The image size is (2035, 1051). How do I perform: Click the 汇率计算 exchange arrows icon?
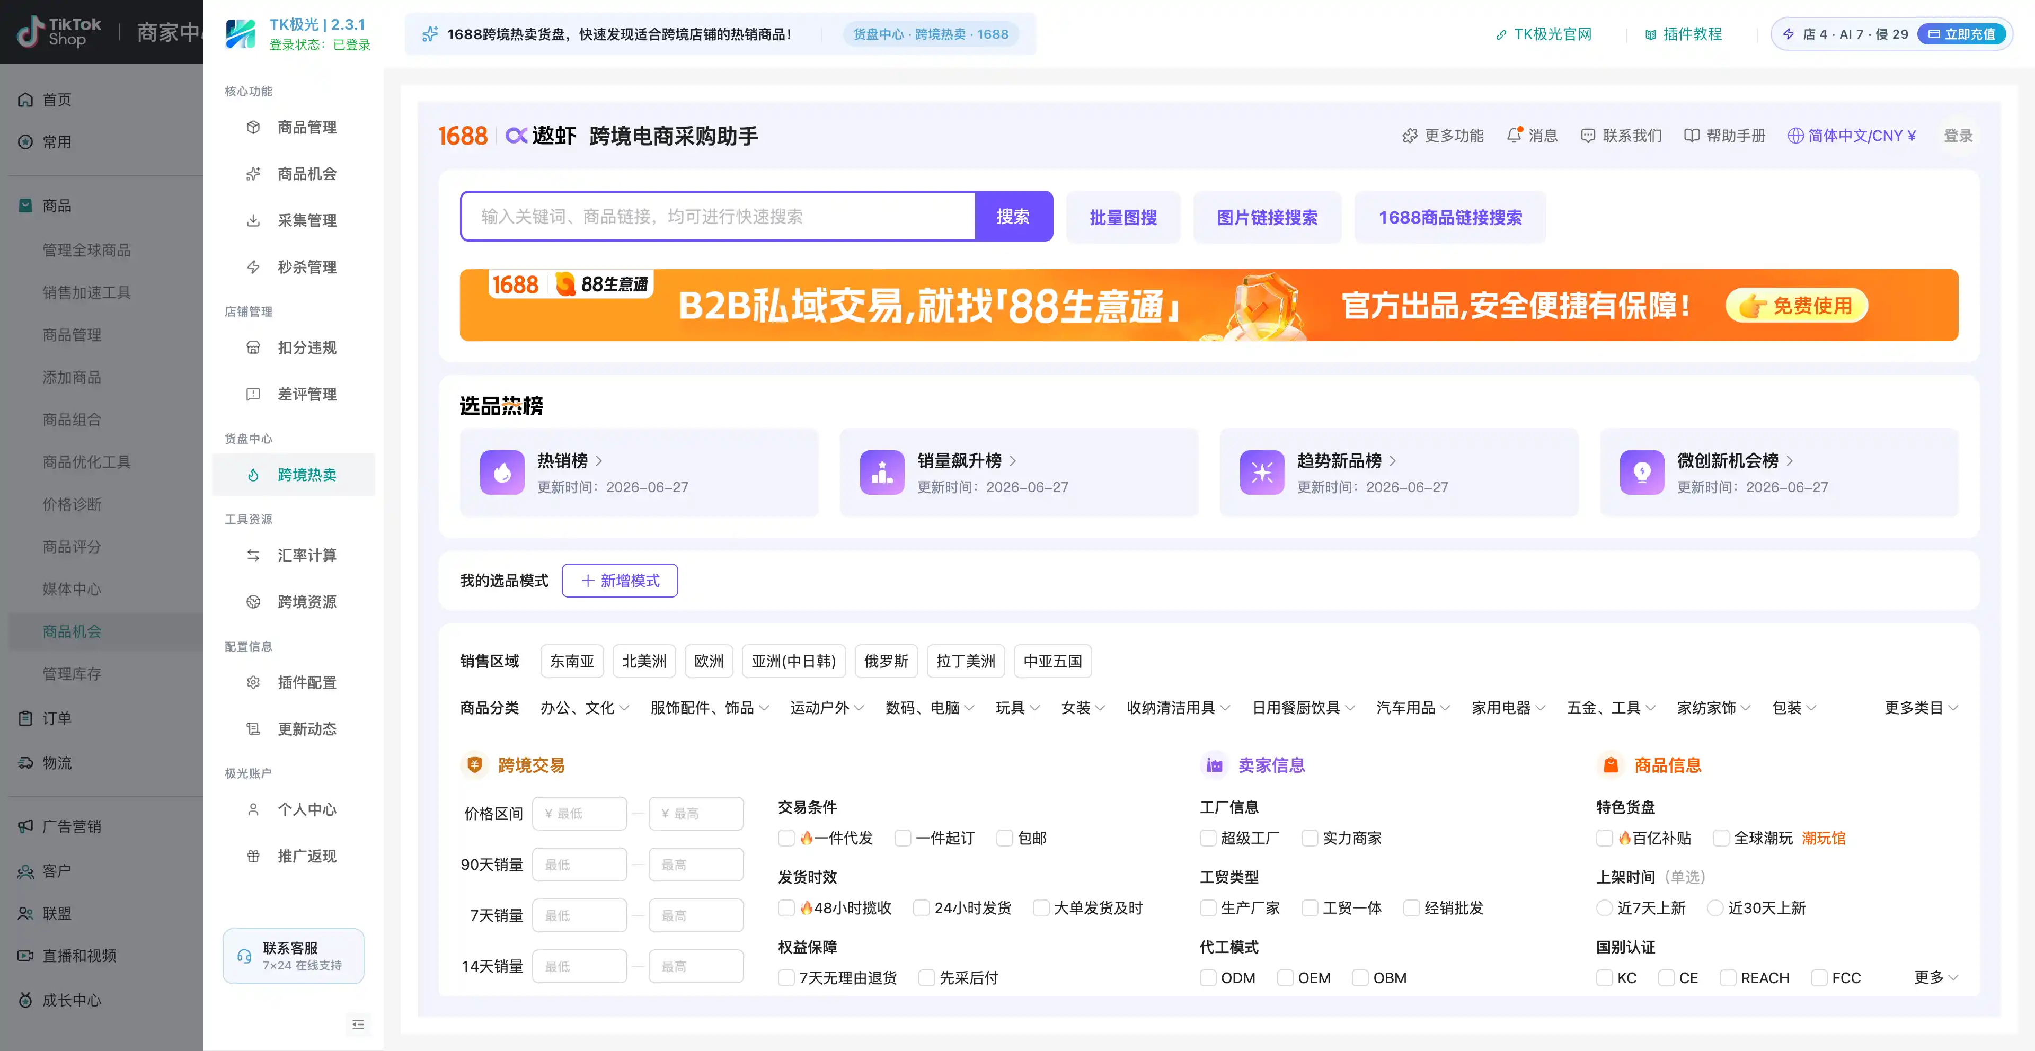click(253, 555)
